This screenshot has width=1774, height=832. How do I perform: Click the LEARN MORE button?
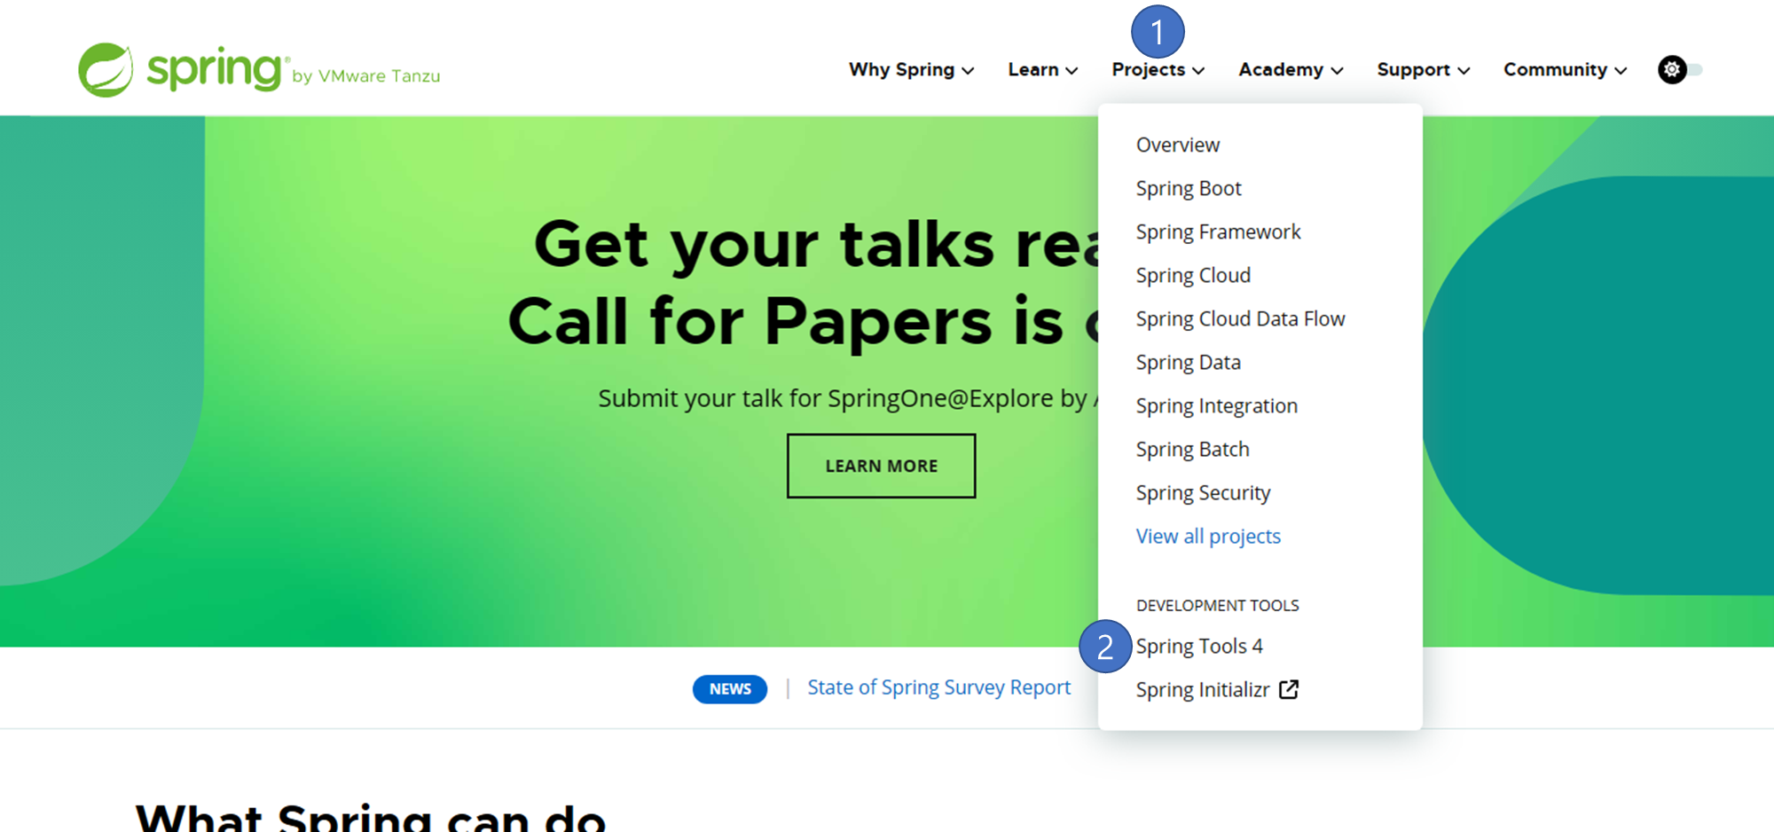(x=881, y=466)
